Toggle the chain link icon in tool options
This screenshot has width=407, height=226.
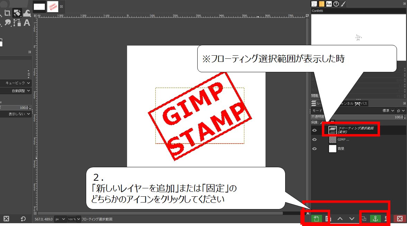click(x=28, y=74)
